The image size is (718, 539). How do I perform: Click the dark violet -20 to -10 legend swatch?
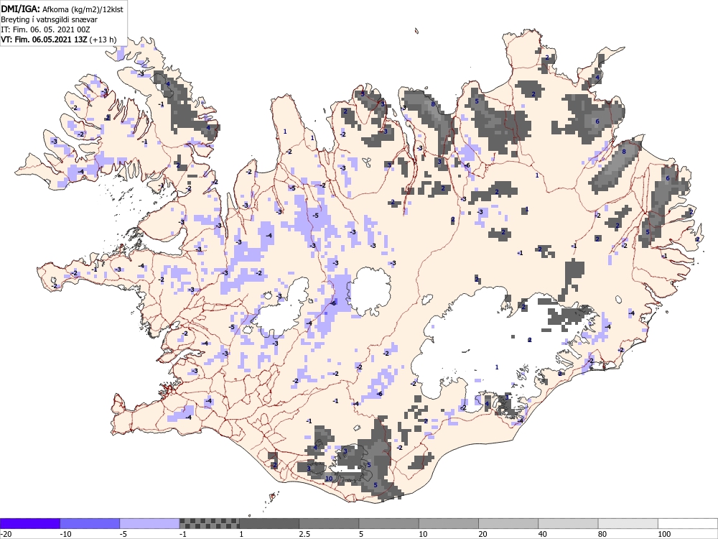pos(29,523)
